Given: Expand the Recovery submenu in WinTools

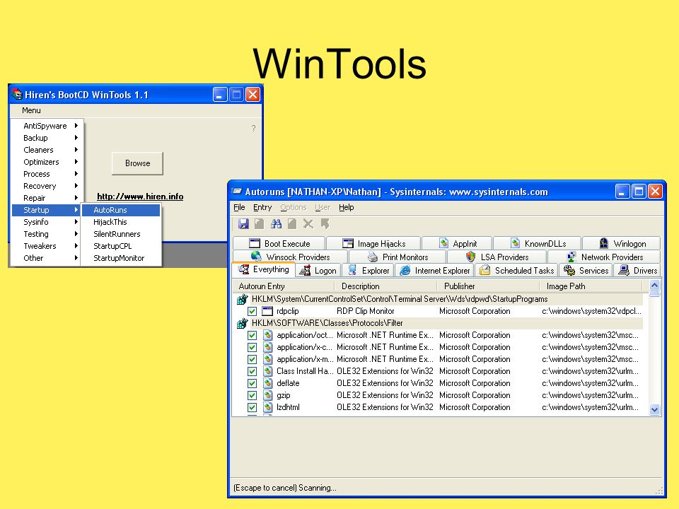Looking at the screenshot, I should coord(47,186).
